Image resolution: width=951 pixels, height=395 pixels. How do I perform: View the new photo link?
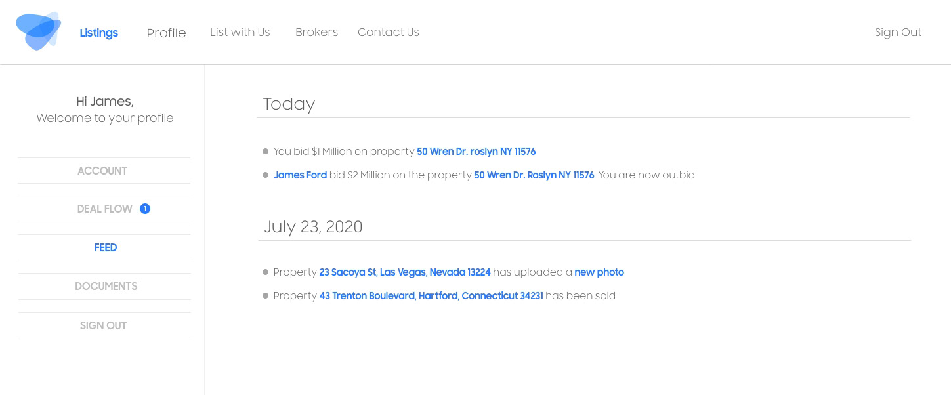pos(599,272)
